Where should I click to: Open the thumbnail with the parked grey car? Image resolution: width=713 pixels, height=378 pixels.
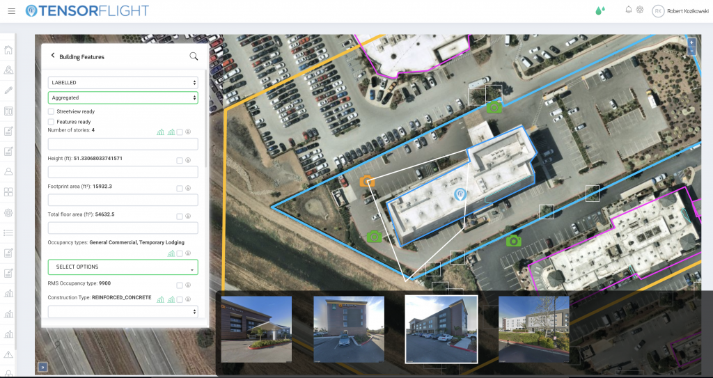point(349,329)
